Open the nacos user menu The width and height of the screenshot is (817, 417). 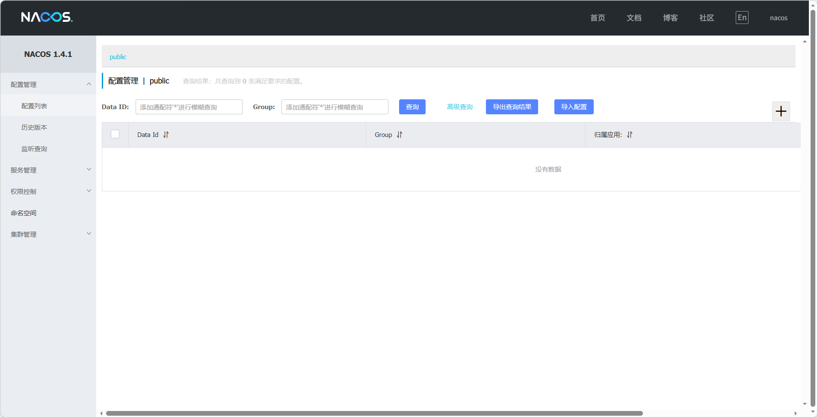tap(779, 18)
